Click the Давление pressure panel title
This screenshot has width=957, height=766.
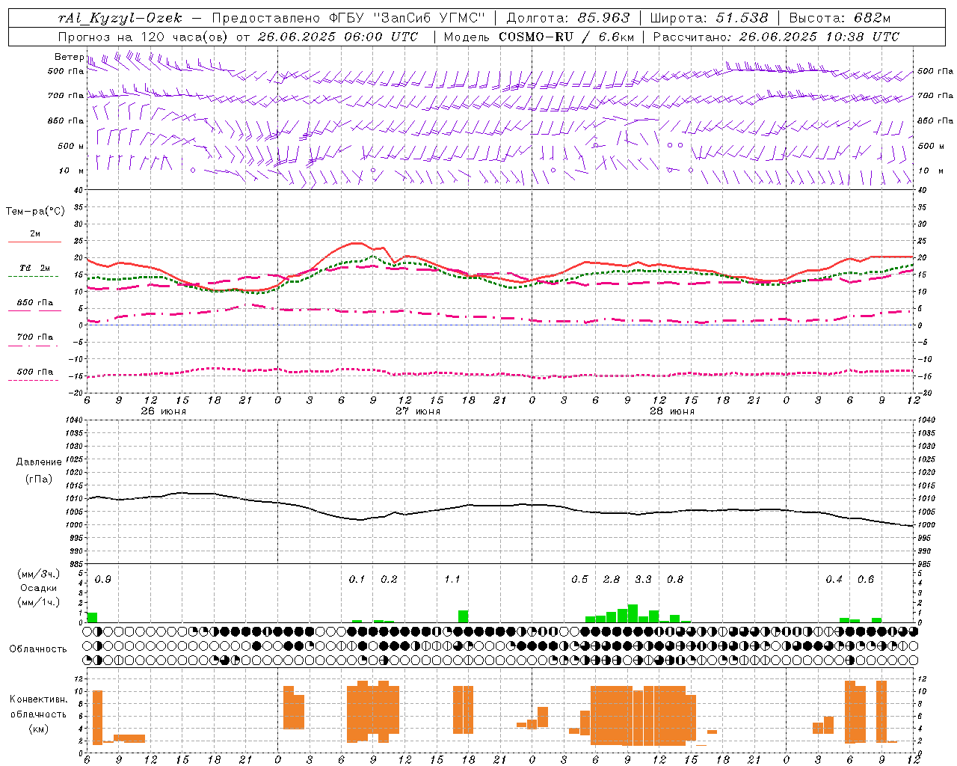[x=39, y=462]
